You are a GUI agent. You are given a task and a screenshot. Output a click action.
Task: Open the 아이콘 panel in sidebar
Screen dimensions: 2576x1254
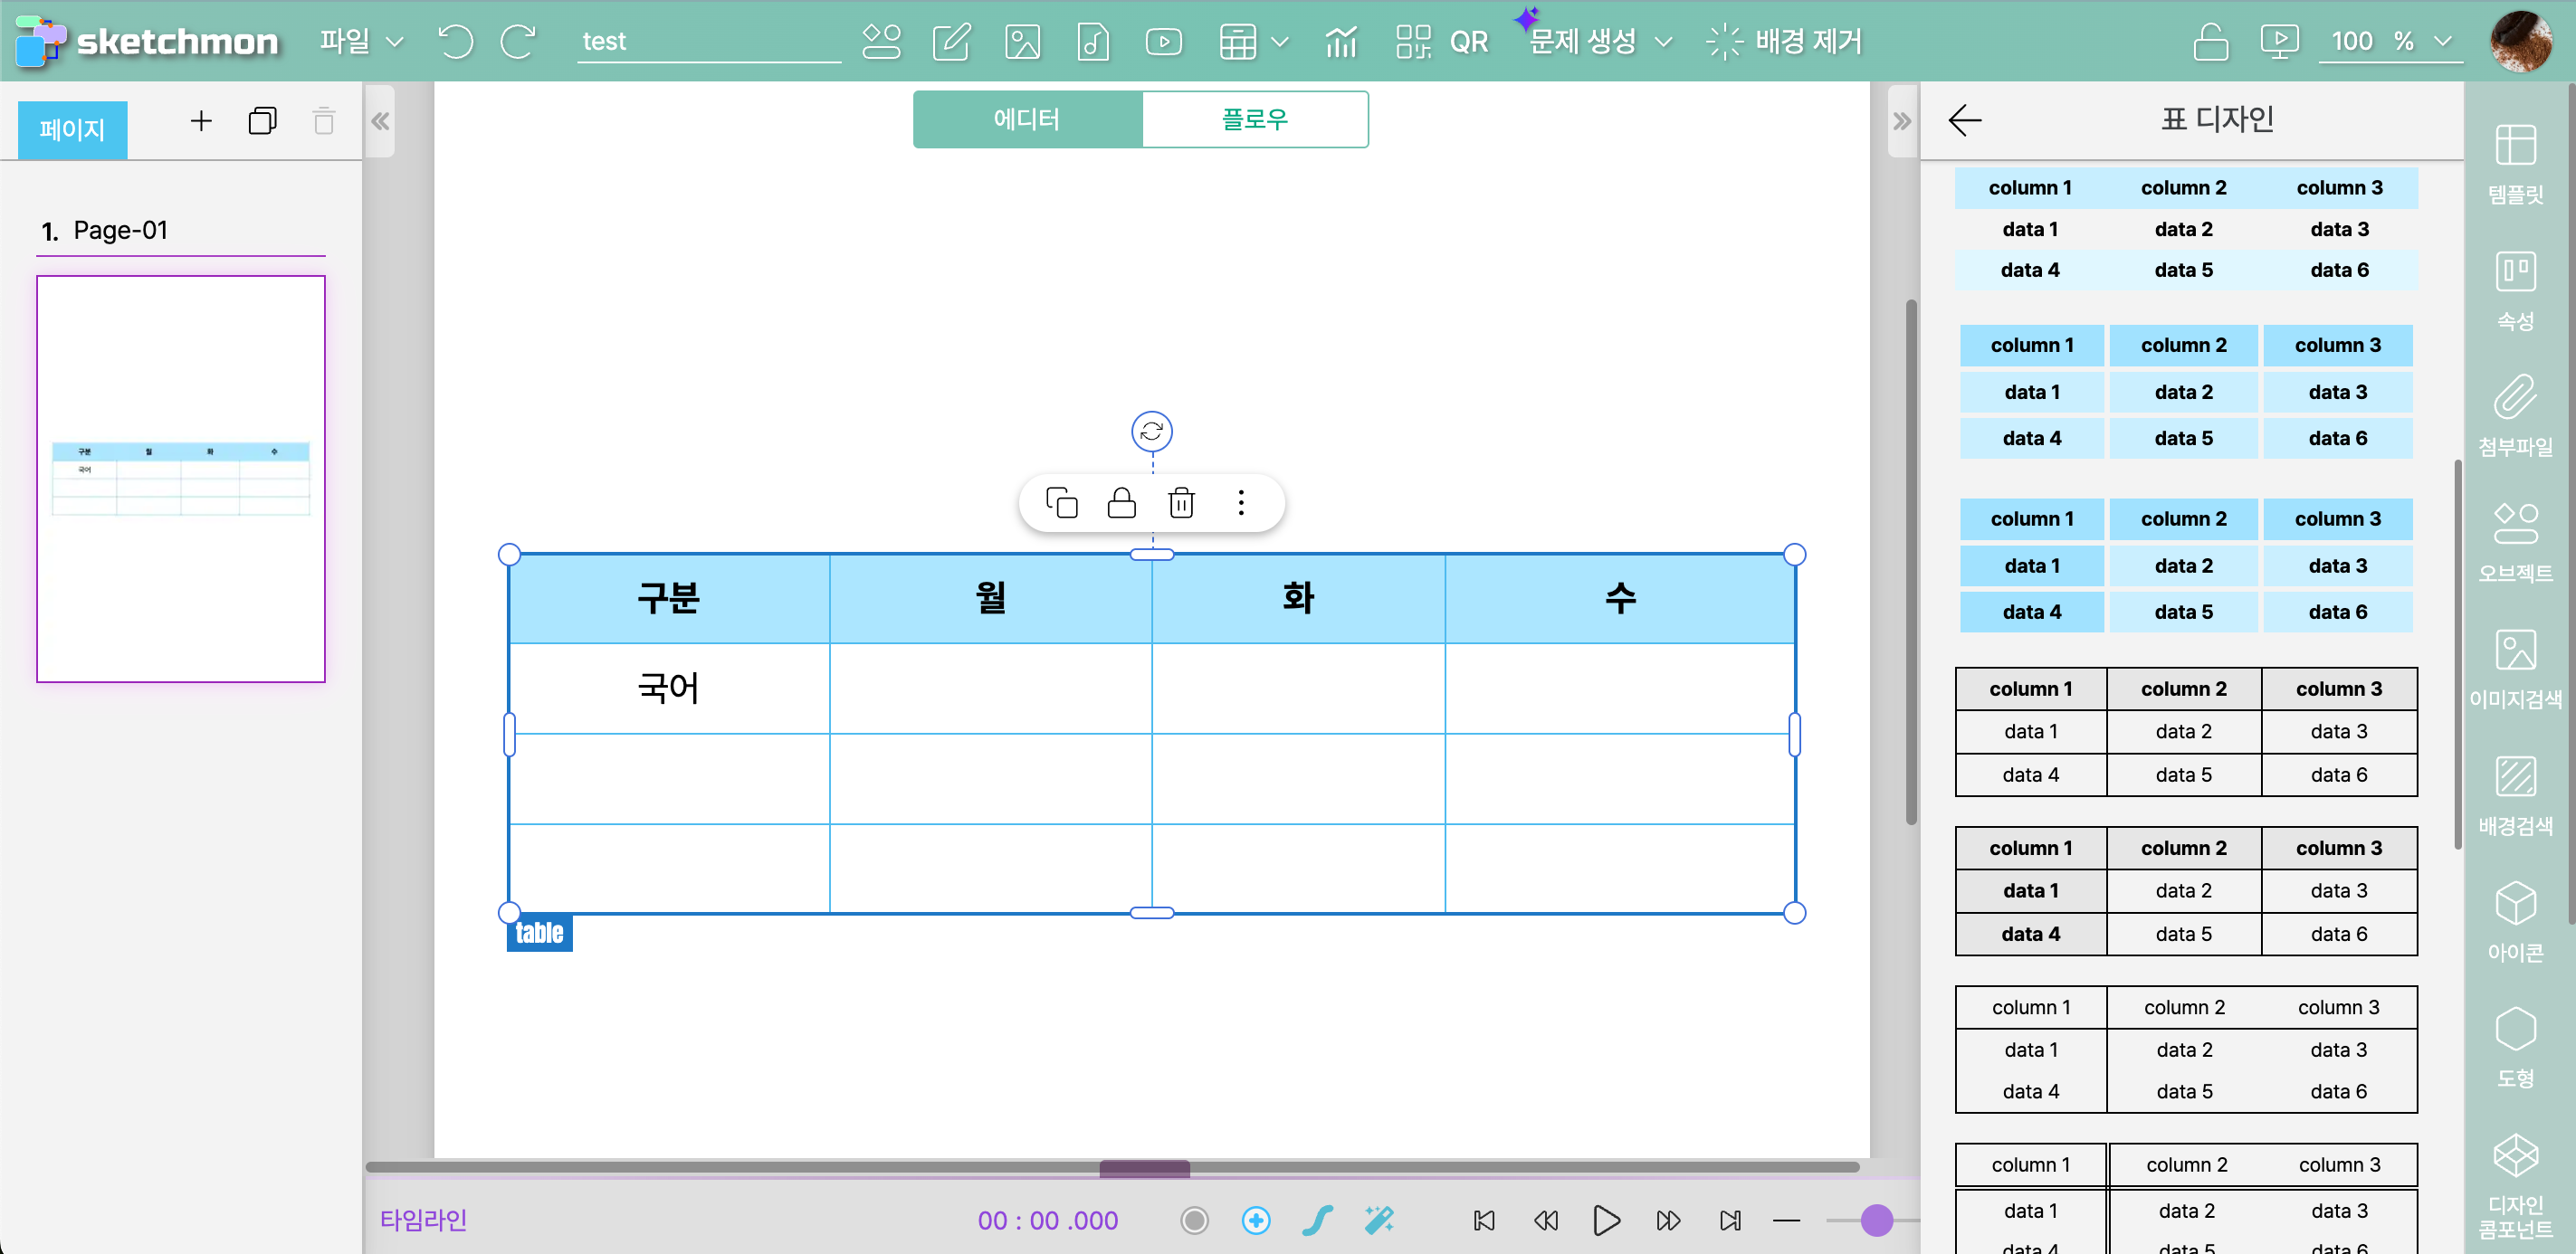coord(2515,921)
